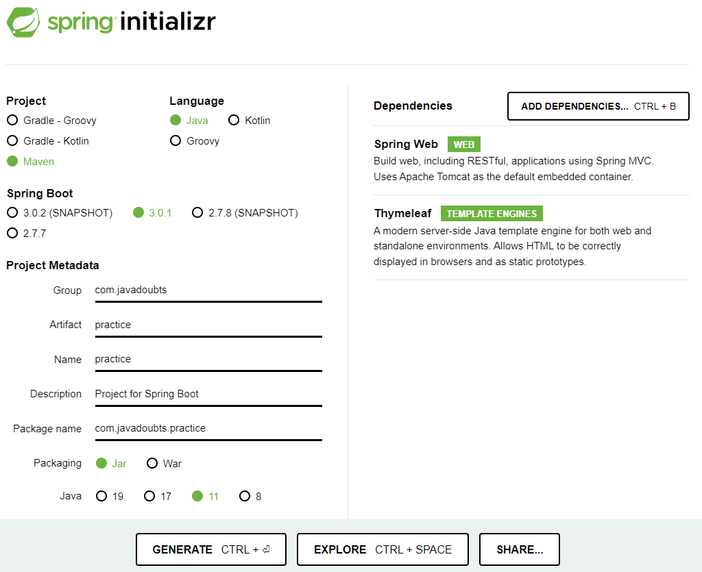Choose Gradle - Kotlin project option

tap(12, 141)
